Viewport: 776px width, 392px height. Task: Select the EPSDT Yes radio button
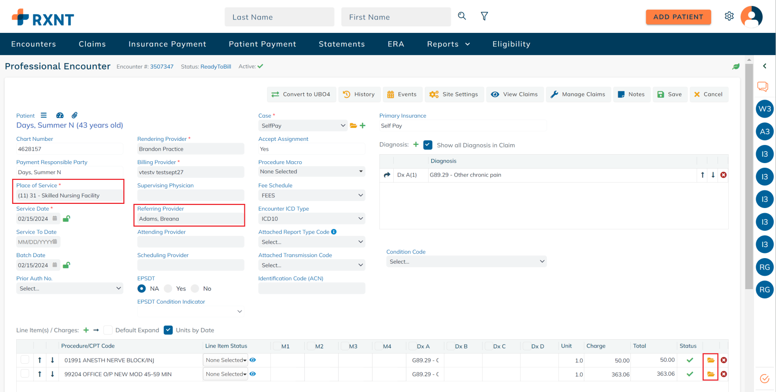pos(168,288)
